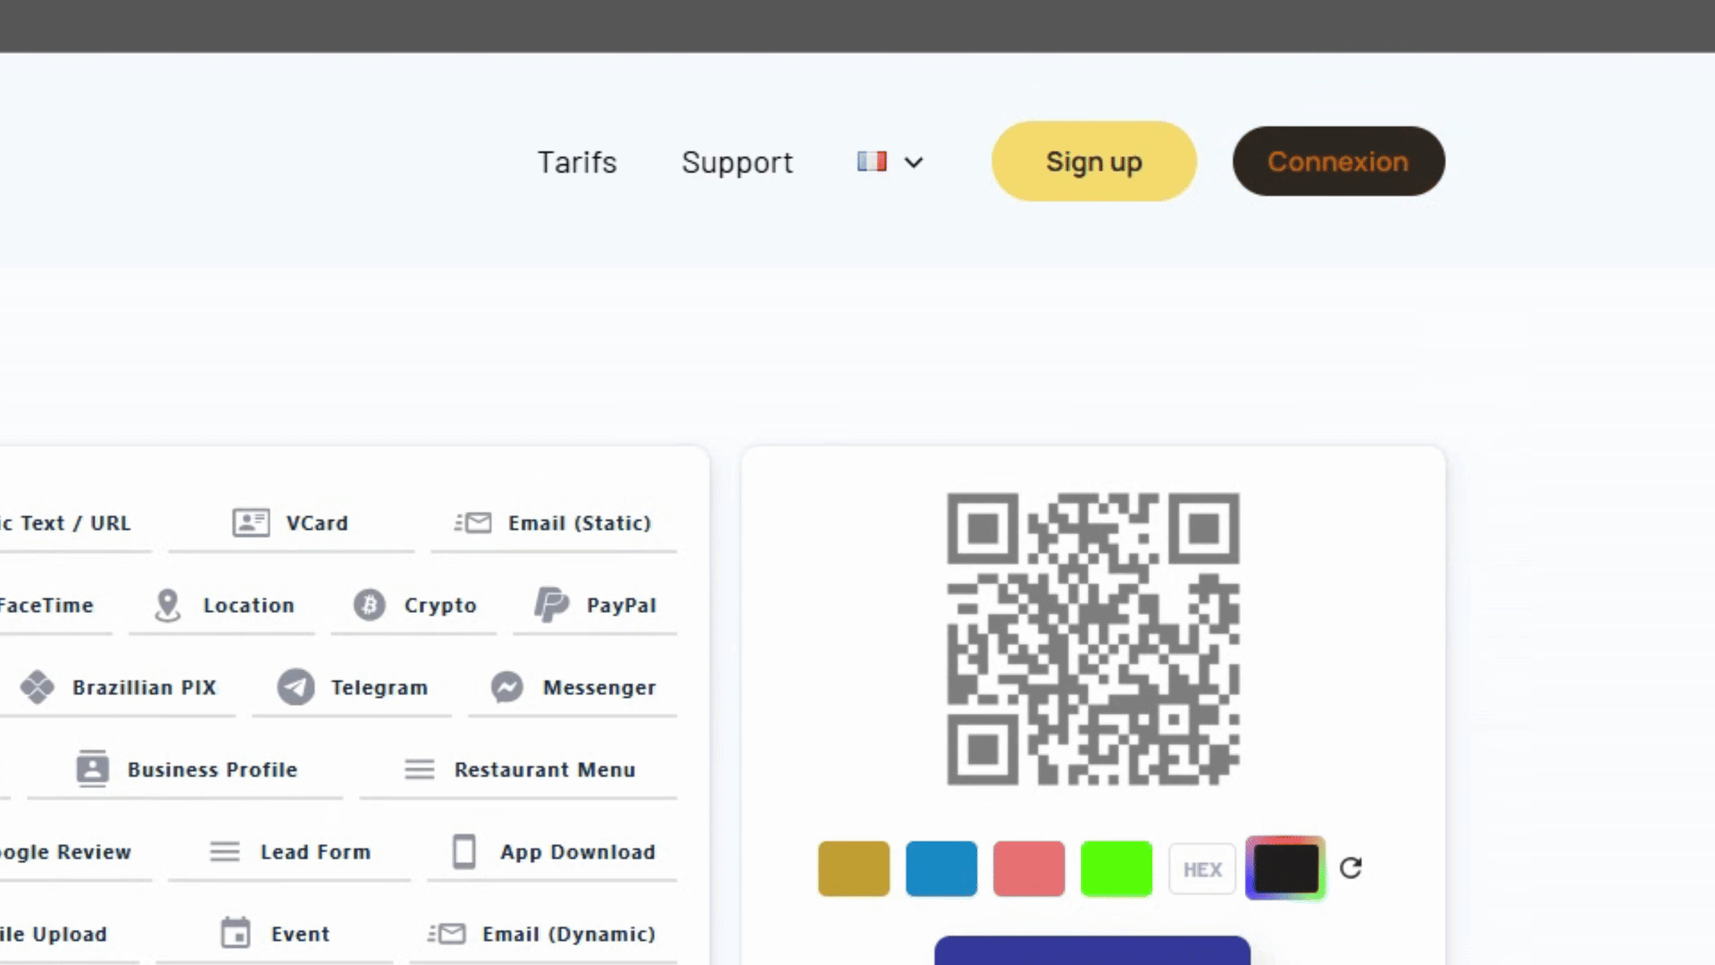Click the Telegram paper plane icon

pos(296,687)
